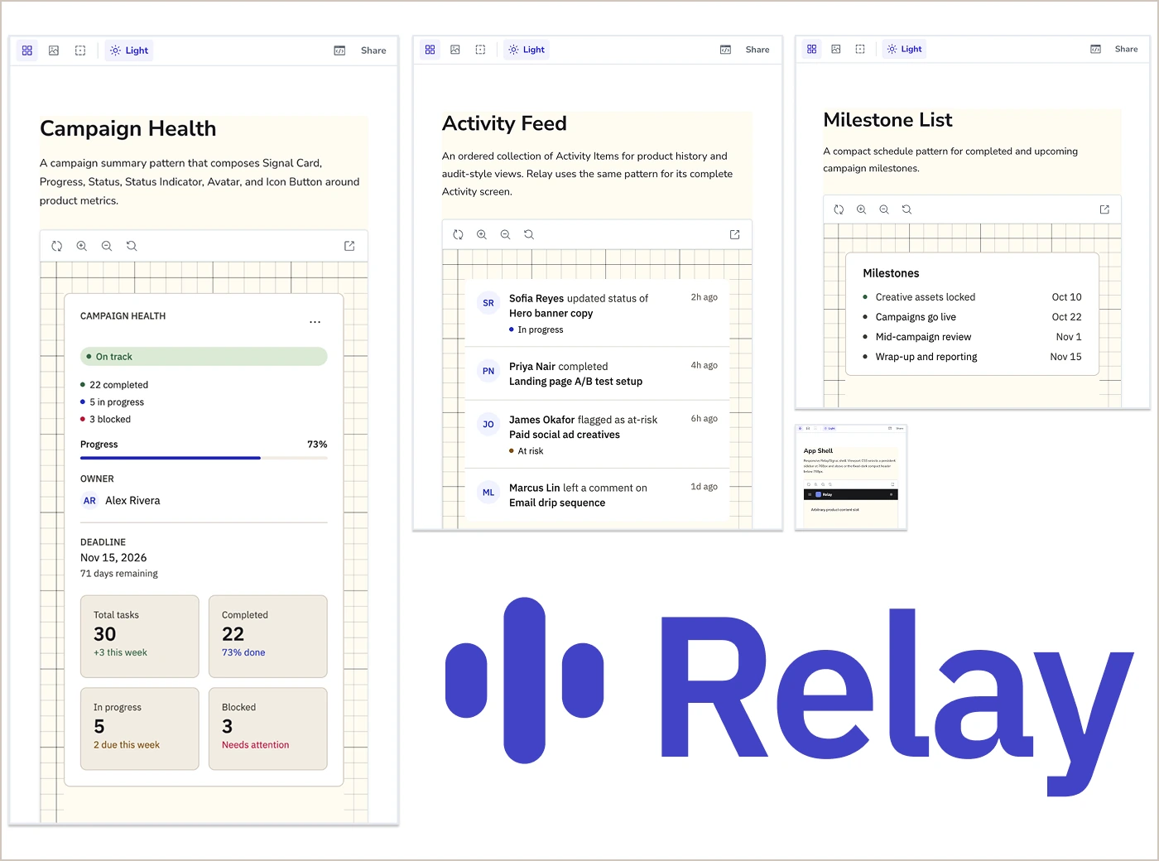Click 'Hero banner copy' in the Activity Feed
The height and width of the screenshot is (861, 1159).
click(551, 314)
